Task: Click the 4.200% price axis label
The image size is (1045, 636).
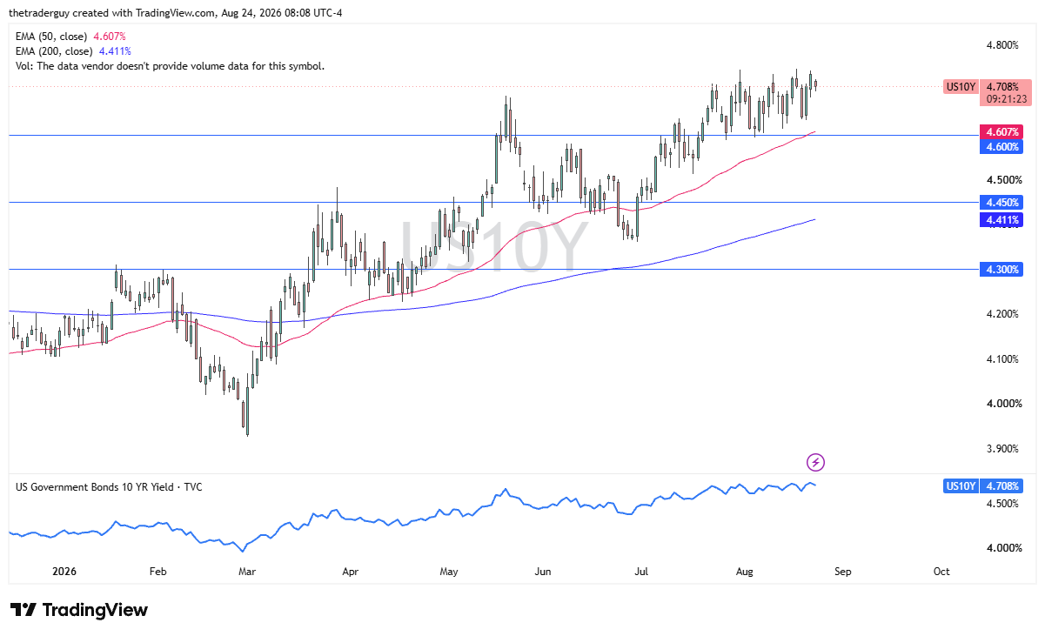Action: click(x=1002, y=314)
